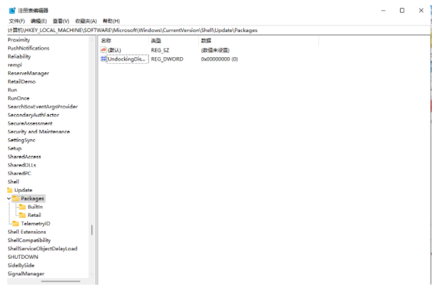Screen dimensions: 437x290
Task: Open the 帮助(H) help menu
Action: click(111, 21)
